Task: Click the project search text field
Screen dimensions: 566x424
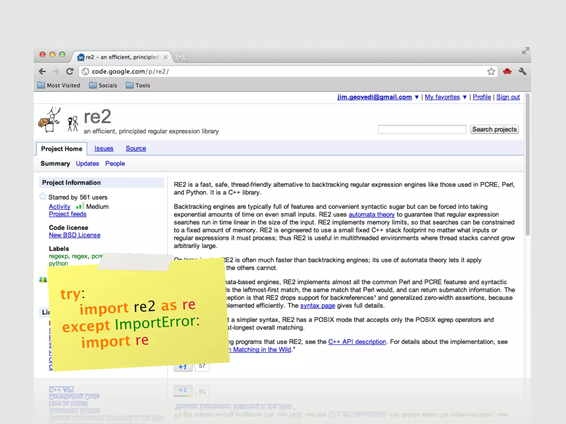Action: point(422,129)
